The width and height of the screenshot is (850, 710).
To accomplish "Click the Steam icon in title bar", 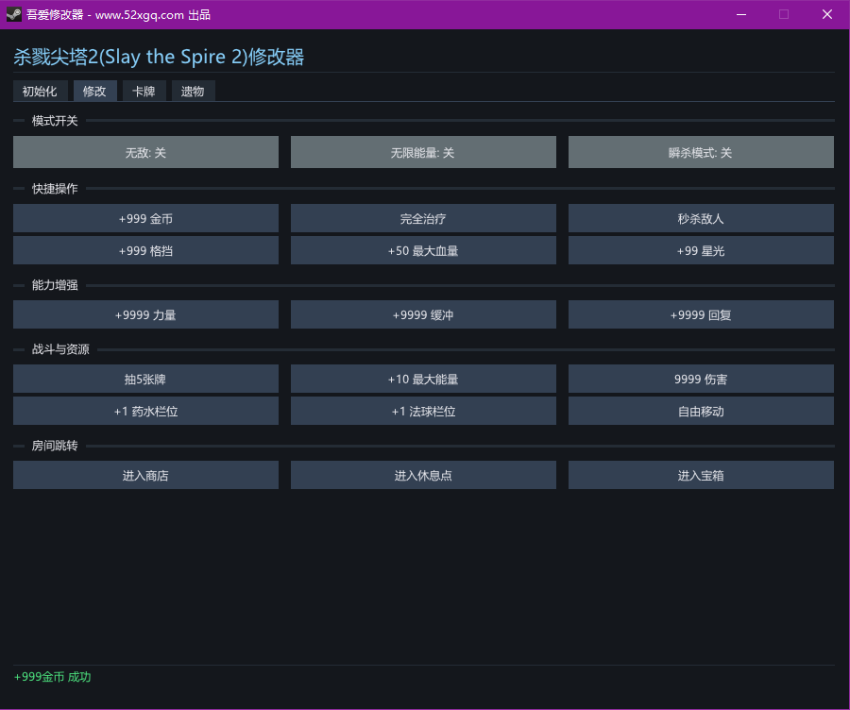I will (x=13, y=14).
